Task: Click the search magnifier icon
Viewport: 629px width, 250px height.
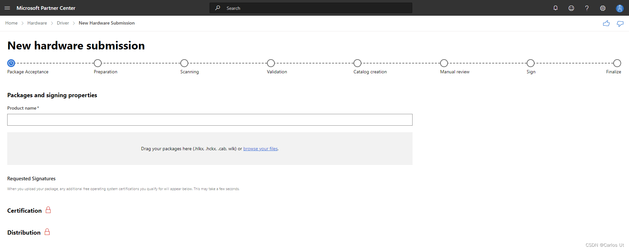Action: coord(218,8)
